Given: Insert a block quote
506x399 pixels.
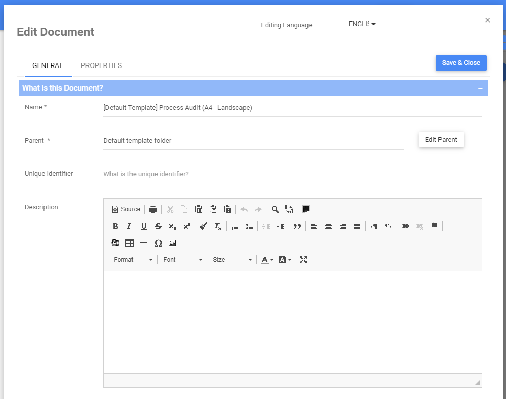Looking at the screenshot, I should coord(297,226).
